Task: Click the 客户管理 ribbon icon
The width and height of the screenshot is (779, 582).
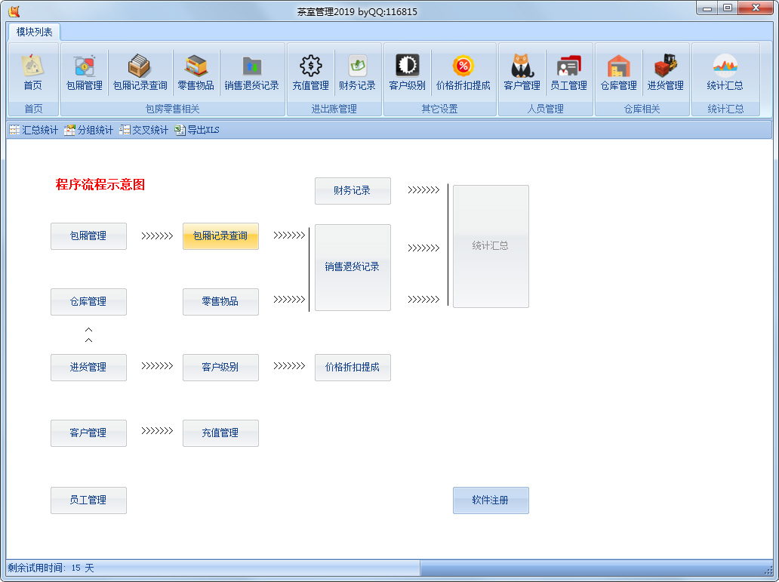Action: [x=522, y=72]
